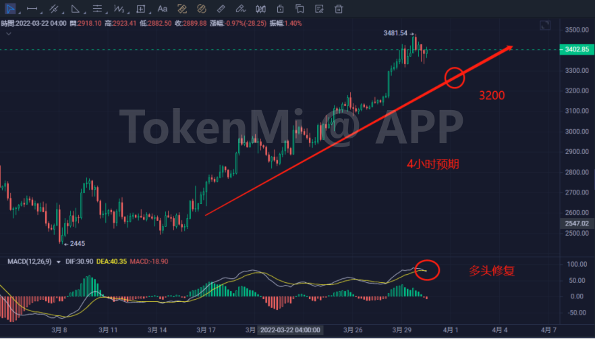Click the low price 2882.50
The image size is (595, 339).
(159, 23)
